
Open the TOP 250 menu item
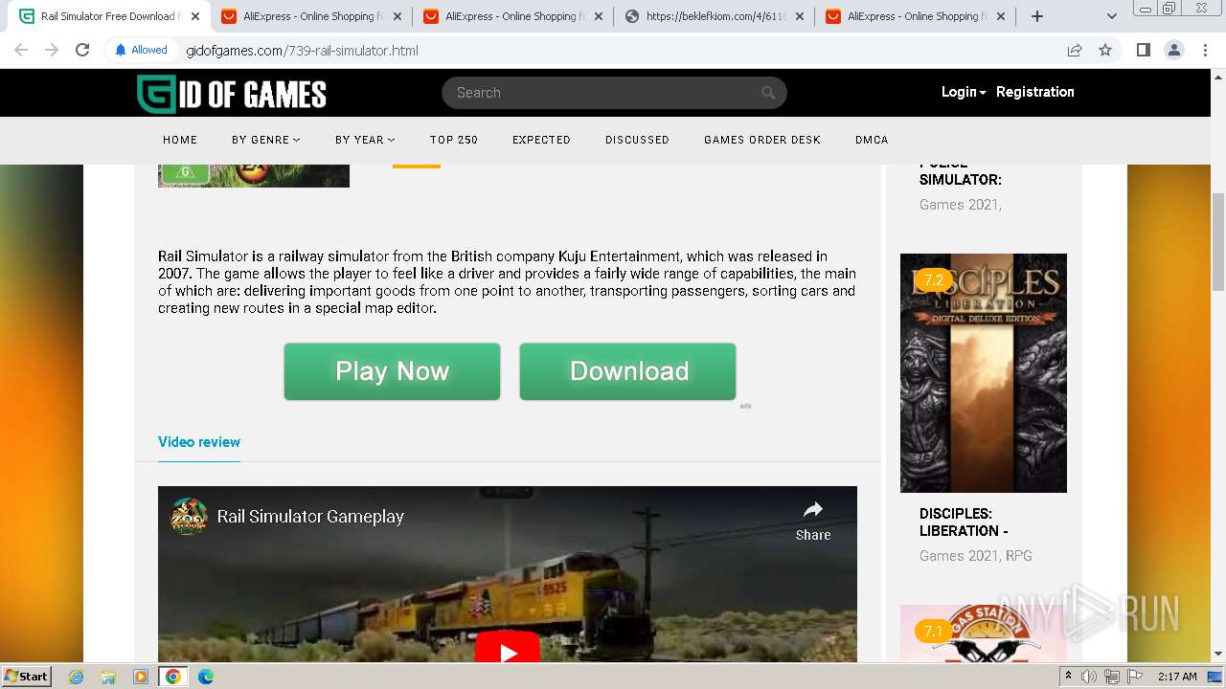pyautogui.click(x=454, y=140)
